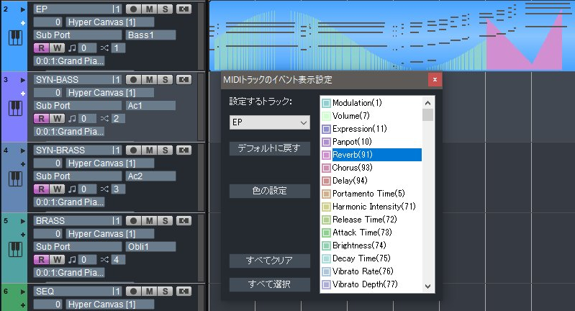The height and width of the screenshot is (311, 575).
Task: Click the W (write) button on EP track
Action: coord(56,48)
